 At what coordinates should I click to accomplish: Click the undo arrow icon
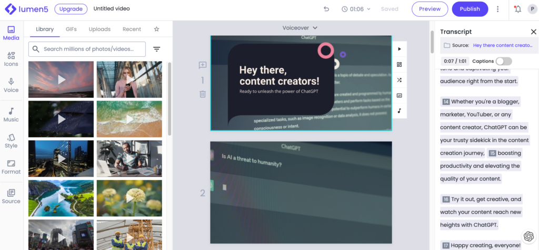pos(326,9)
